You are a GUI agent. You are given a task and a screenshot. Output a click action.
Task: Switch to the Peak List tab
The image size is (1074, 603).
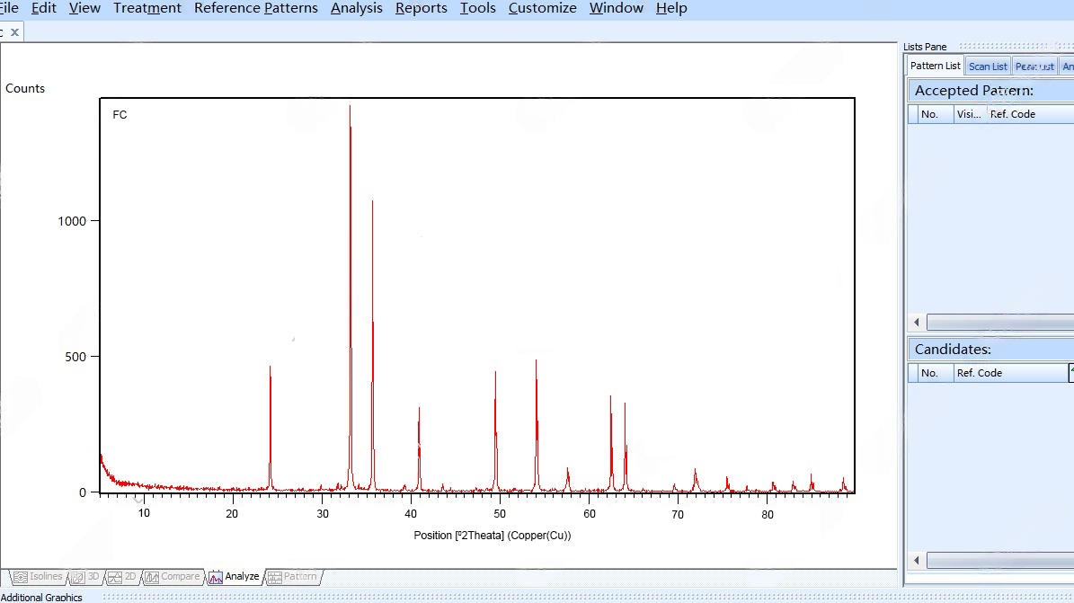point(1034,65)
